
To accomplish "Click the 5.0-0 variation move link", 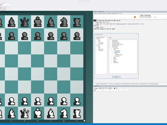I will tap(97, 24).
